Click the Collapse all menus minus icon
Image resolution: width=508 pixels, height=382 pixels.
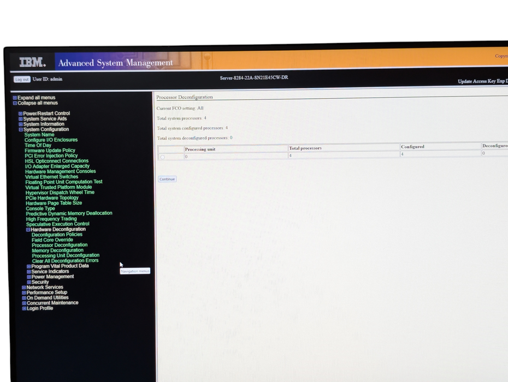click(x=15, y=103)
